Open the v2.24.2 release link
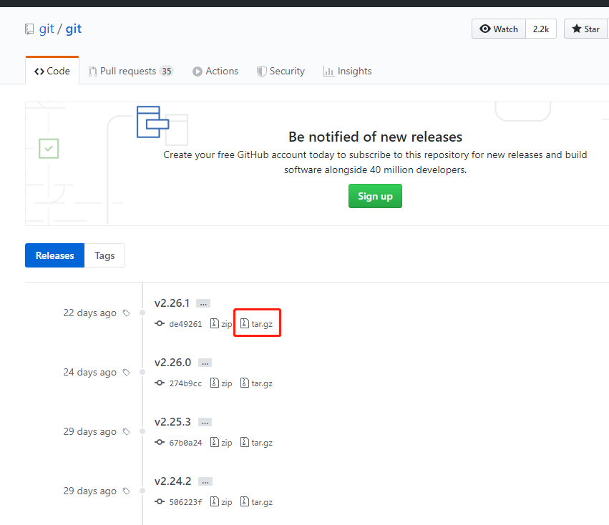The width and height of the screenshot is (609, 525). [172, 481]
